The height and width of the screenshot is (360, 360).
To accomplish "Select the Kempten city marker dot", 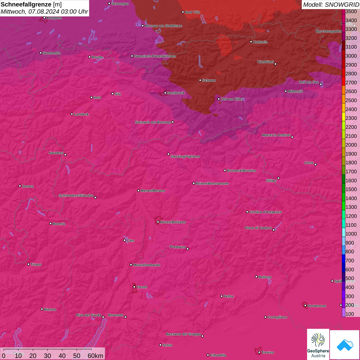I will coord(44,18).
